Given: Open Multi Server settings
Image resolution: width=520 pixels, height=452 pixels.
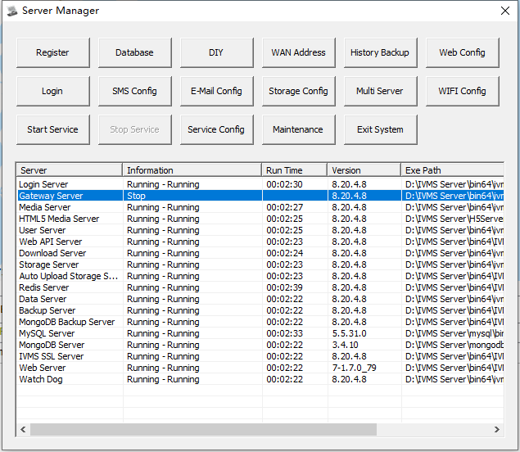Looking at the screenshot, I should coord(381,91).
